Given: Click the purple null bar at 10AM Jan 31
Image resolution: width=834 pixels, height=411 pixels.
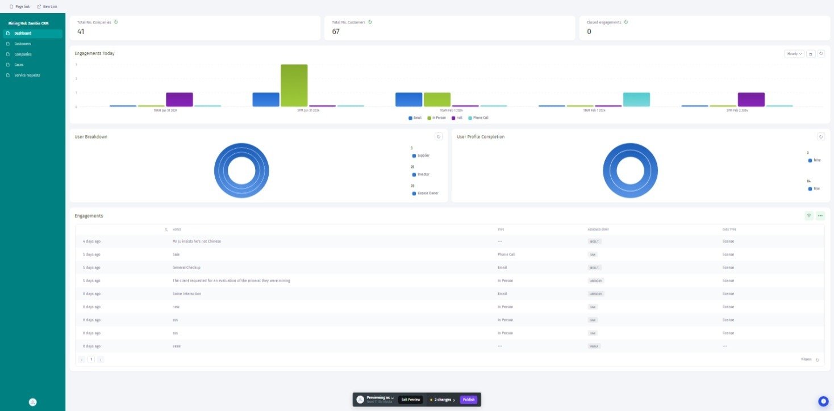Looking at the screenshot, I should (180, 99).
